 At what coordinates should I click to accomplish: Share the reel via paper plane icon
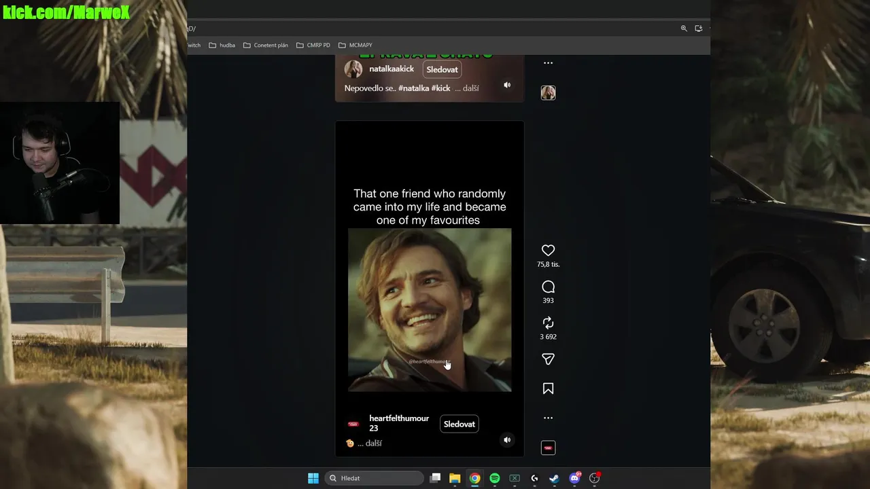pos(548,359)
